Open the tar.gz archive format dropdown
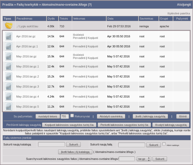193x165 pixels. 144,159
